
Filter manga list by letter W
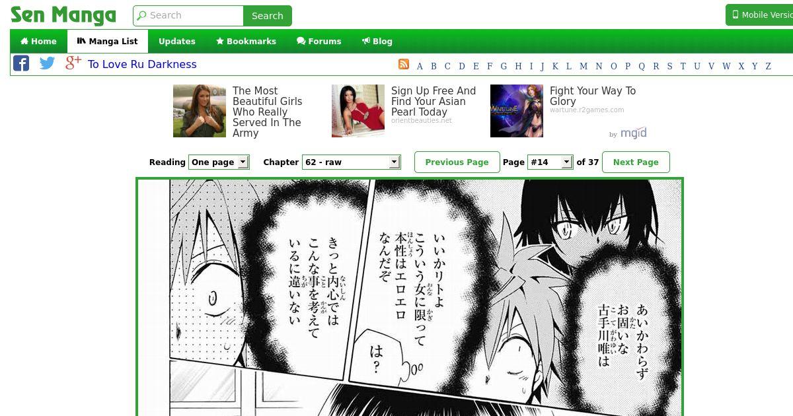(726, 66)
